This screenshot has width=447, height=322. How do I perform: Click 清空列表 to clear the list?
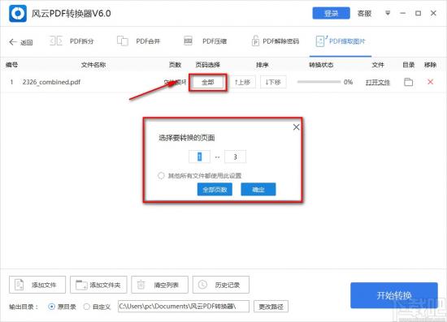159,285
